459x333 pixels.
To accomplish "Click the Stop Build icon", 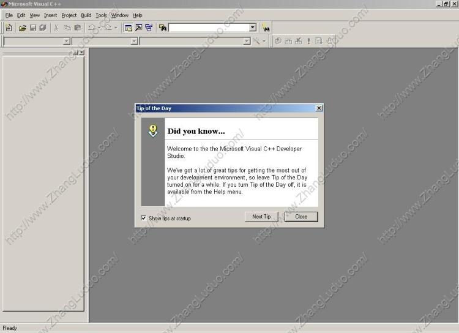I will click(x=298, y=41).
